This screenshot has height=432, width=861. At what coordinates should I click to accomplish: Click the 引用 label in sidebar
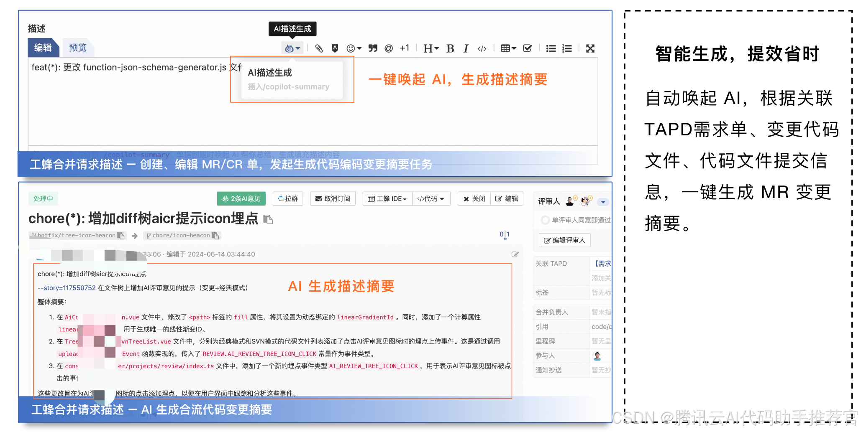[x=542, y=327]
